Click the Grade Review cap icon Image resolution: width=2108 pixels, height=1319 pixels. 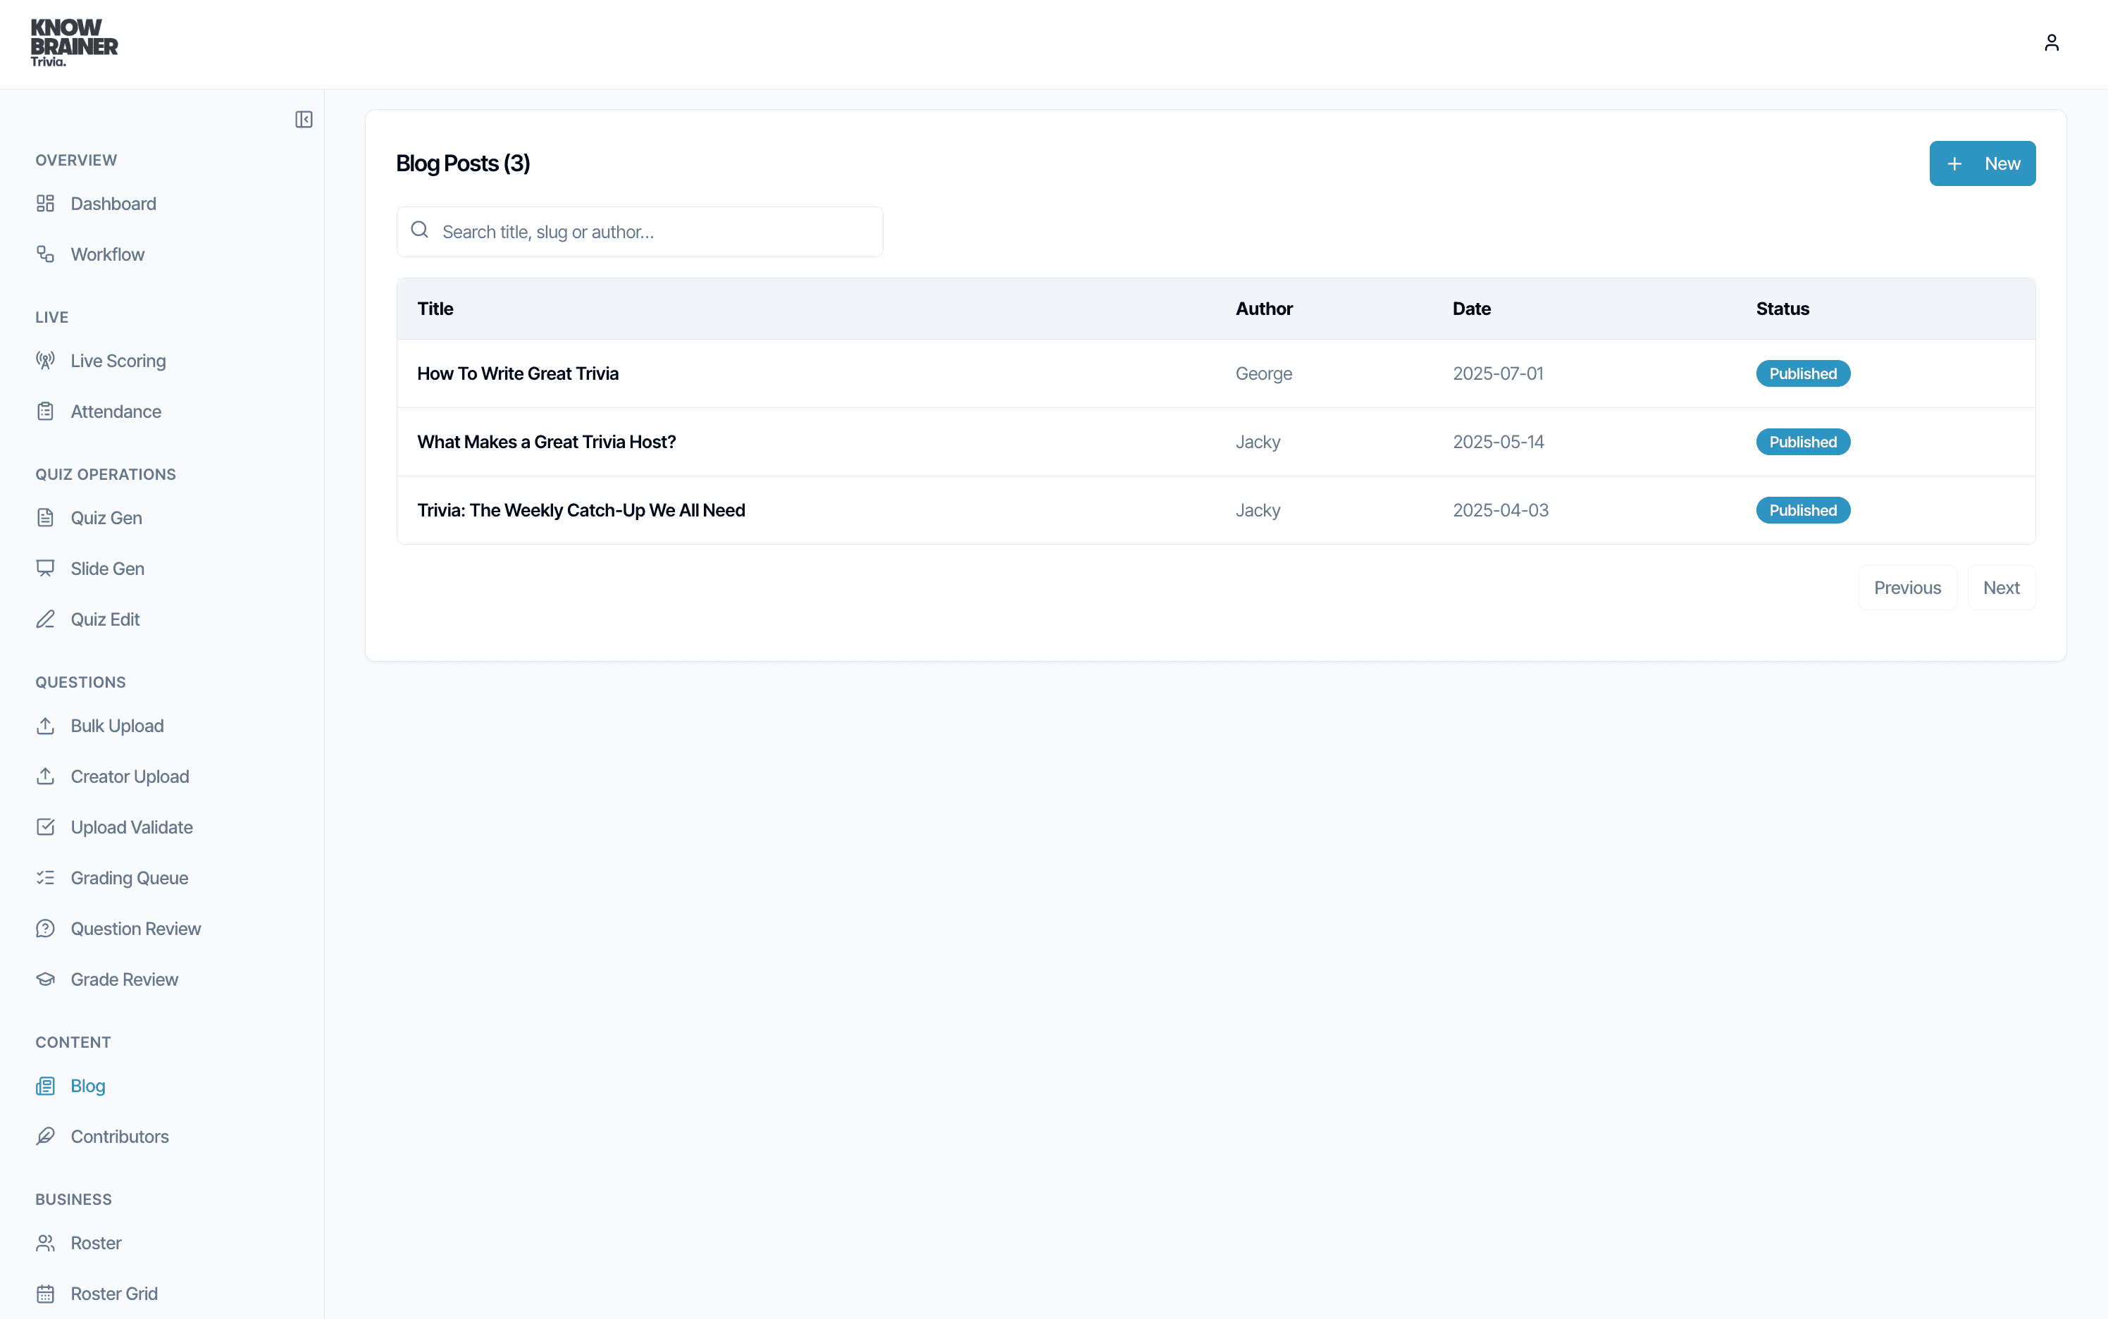45,979
